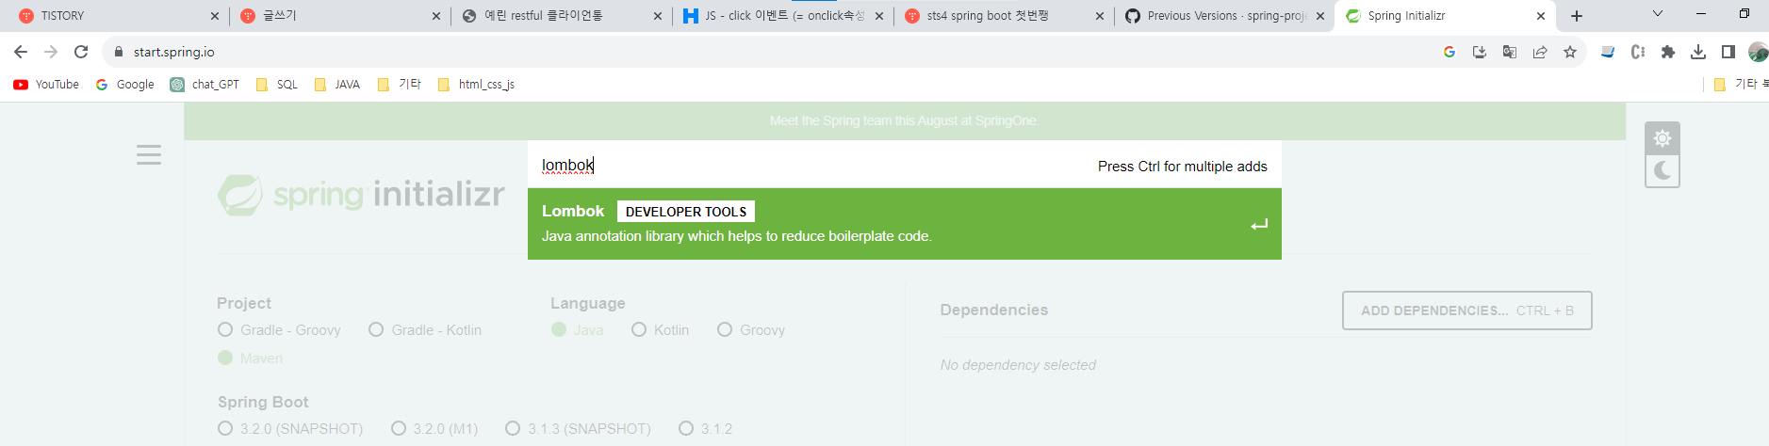Open the chat_GPT bookmark
Image resolution: width=1769 pixels, height=446 pixels.
205,85
